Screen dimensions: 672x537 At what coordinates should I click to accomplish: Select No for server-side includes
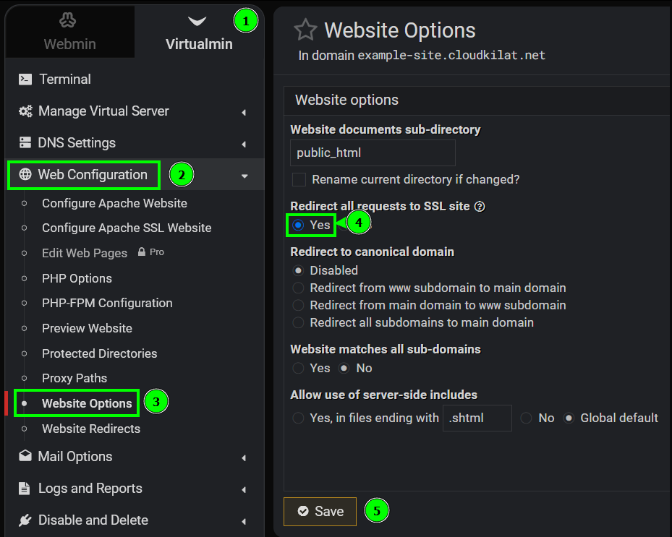pyautogui.click(x=527, y=418)
